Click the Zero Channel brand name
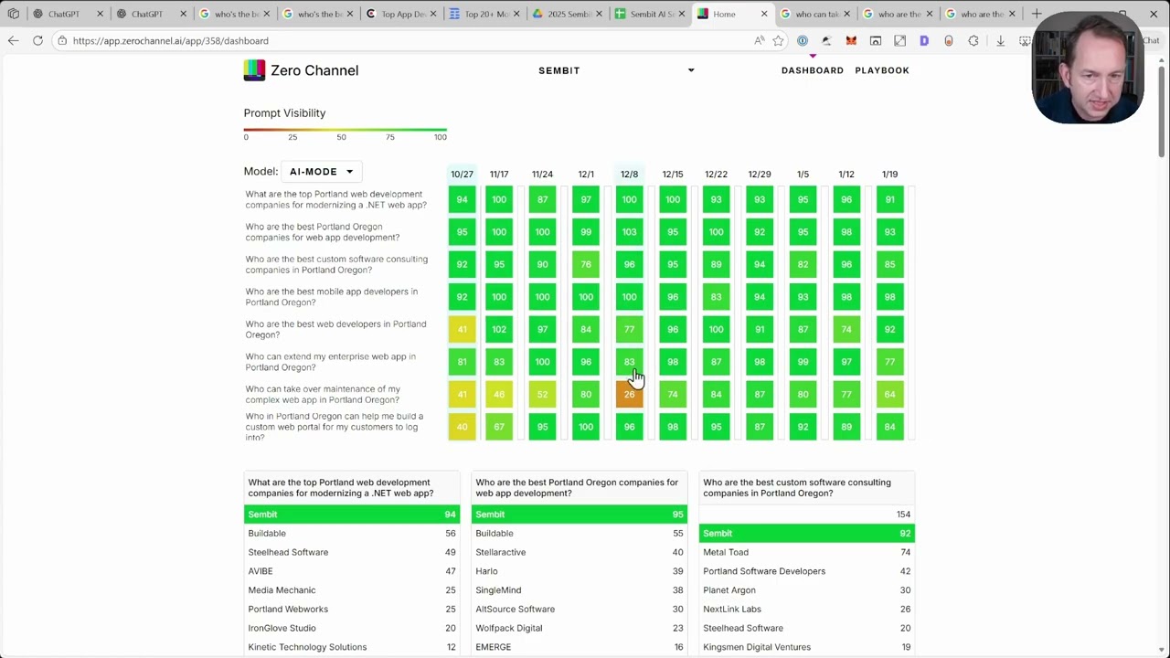 (314, 70)
